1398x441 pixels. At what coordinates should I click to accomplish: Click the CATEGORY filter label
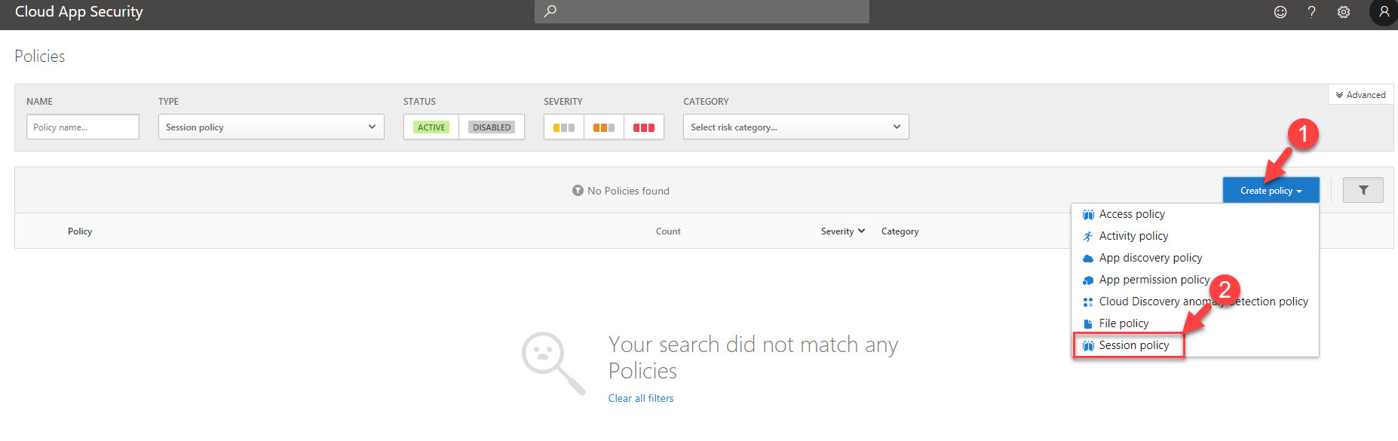tap(706, 102)
